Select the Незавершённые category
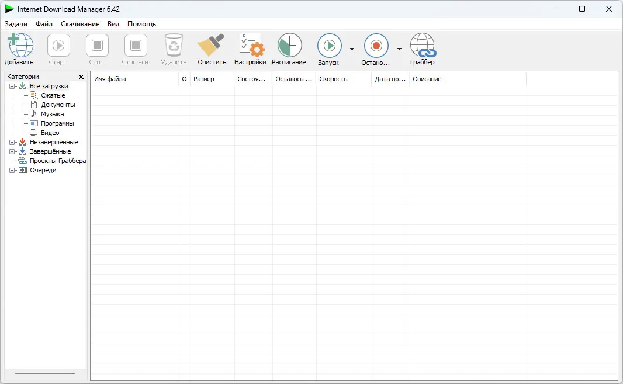 (54, 142)
